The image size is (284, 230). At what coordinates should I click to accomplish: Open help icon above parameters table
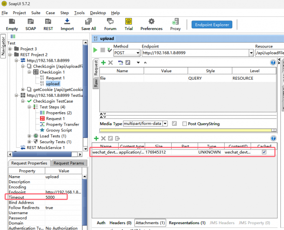pos(273,63)
